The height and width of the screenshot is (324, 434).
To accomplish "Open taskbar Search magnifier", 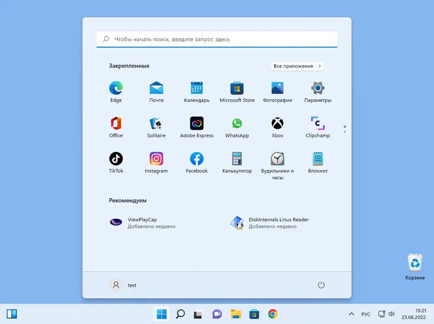I will tap(180, 314).
